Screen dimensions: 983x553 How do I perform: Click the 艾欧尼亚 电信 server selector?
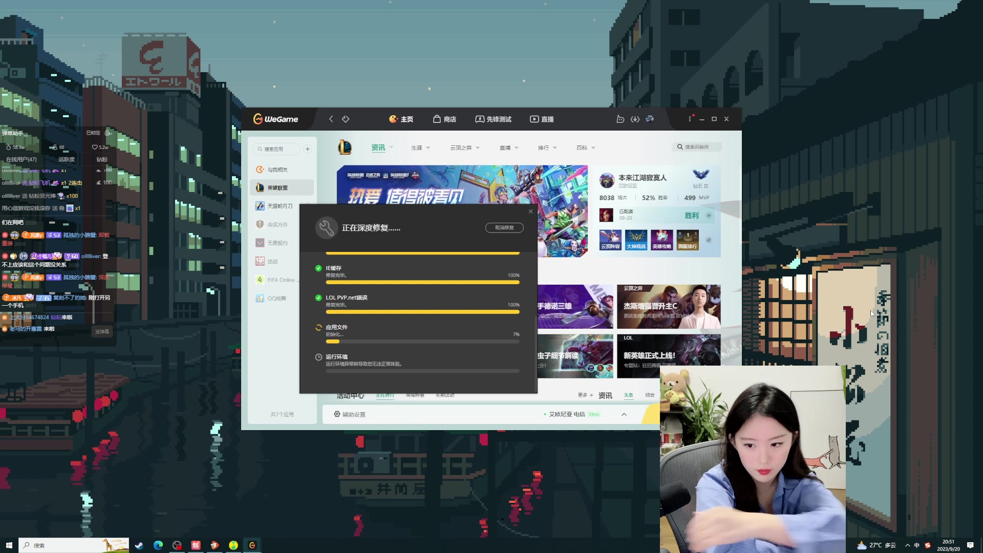tap(571, 414)
